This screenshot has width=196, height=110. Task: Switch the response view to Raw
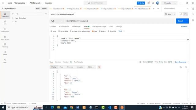61,67
